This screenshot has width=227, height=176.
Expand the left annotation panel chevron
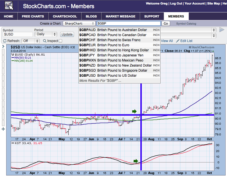click(3, 46)
